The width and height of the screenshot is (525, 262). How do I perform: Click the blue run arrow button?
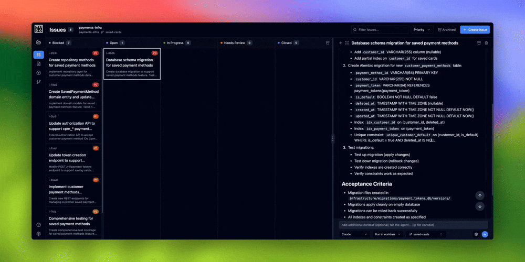pos(485,234)
